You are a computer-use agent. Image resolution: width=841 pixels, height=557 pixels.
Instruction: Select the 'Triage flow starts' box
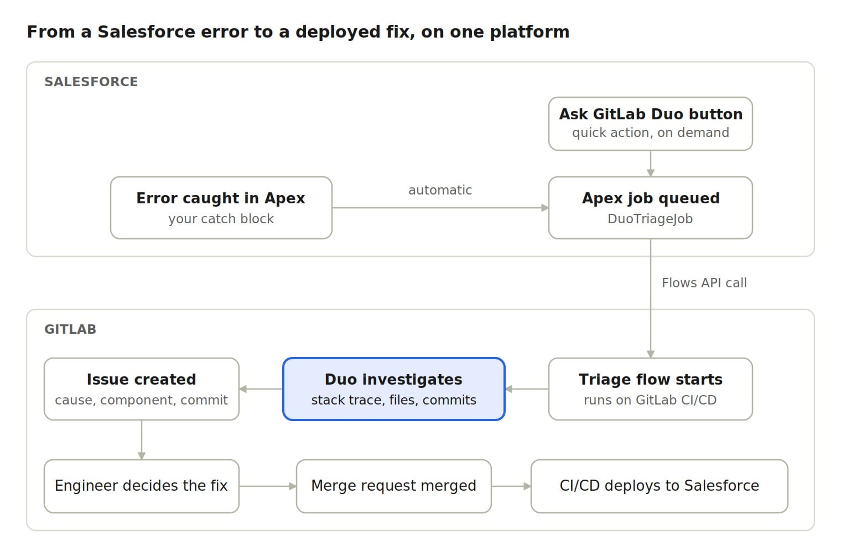tap(650, 389)
